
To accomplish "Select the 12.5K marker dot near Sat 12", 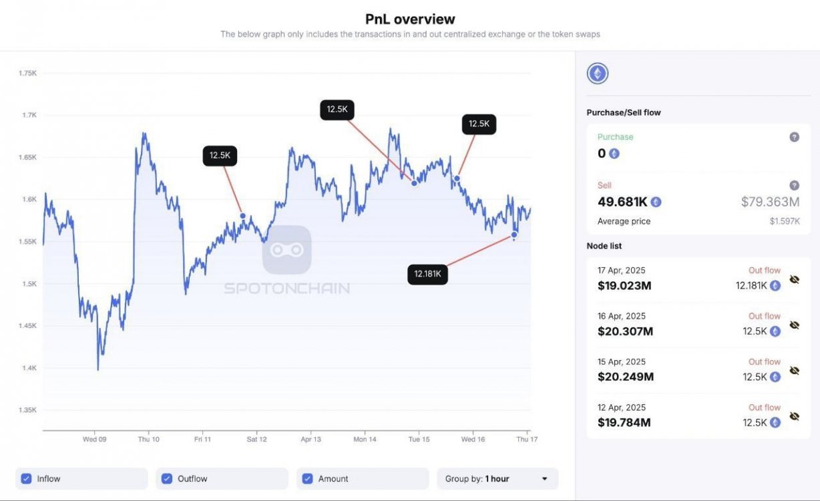I will click(242, 216).
